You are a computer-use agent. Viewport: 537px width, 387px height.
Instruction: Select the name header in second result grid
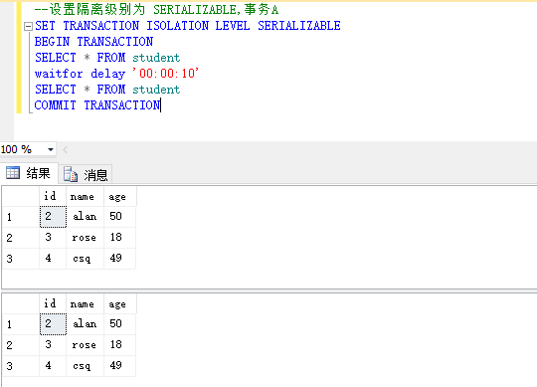85,303
